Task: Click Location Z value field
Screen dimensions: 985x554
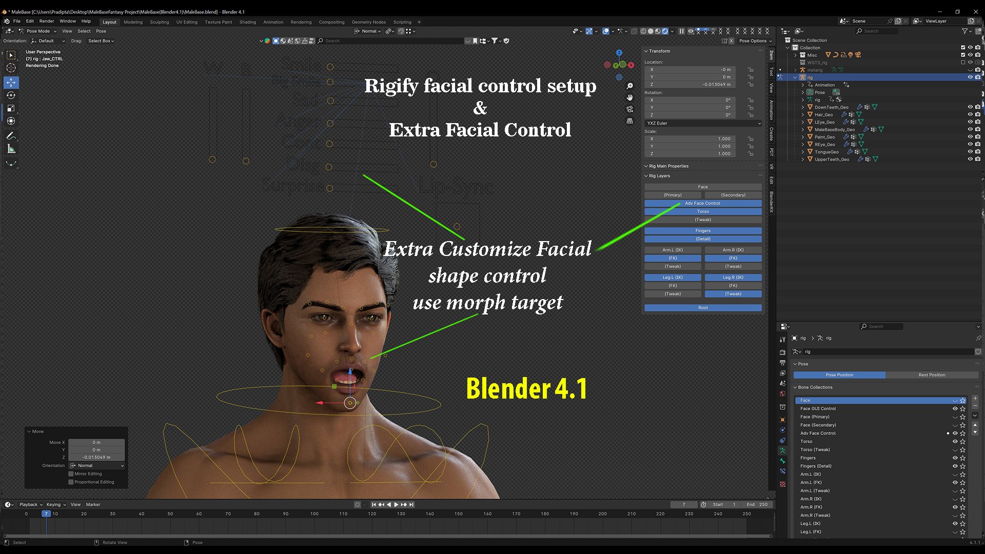Action: pyautogui.click(x=691, y=85)
